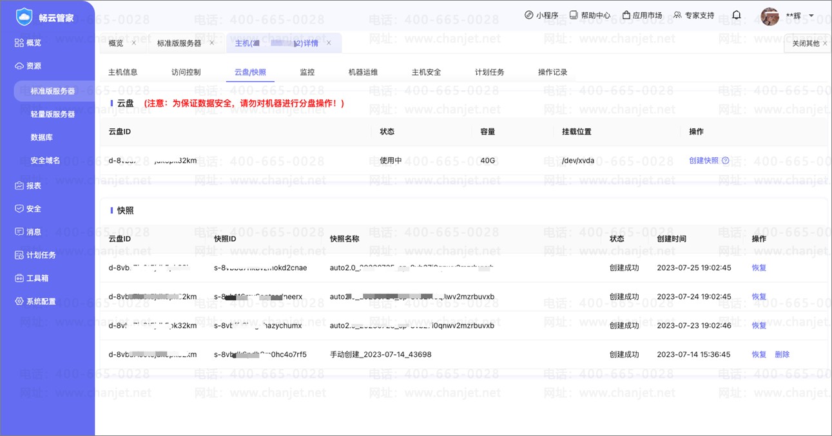Switch to the 监控 tab

coord(307,72)
